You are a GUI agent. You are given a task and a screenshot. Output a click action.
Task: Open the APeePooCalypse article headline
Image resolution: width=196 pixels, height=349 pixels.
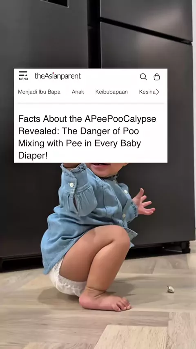coord(87,137)
